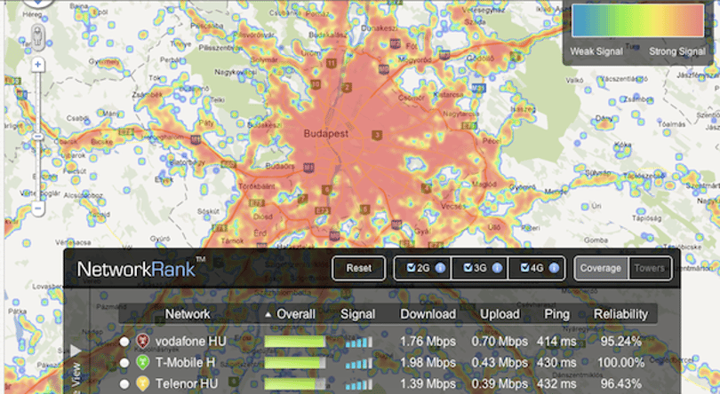Click the T-Mobile 1.98 Mbps download value
This screenshot has height=394, width=720.
(428, 363)
